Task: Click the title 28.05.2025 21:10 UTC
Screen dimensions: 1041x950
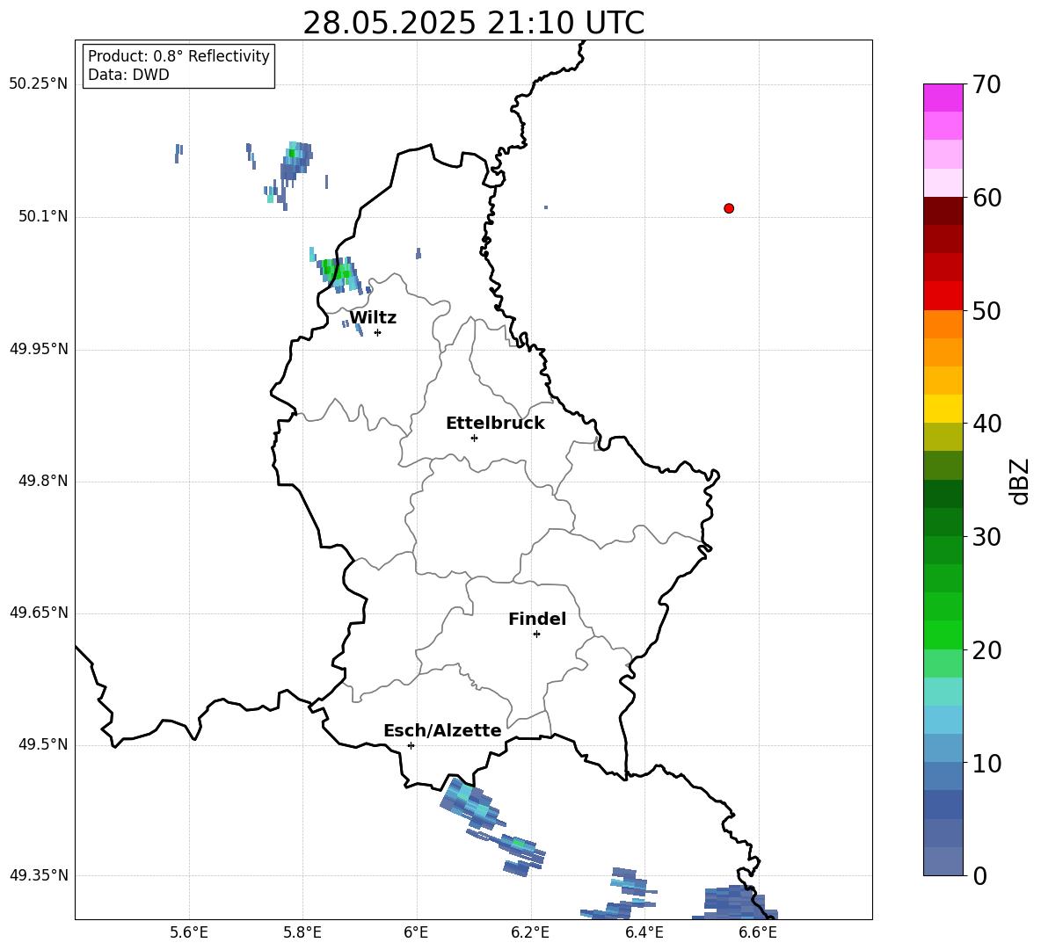Action: coord(473,23)
